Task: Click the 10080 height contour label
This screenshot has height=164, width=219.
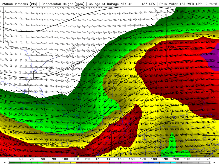Action: point(172,47)
